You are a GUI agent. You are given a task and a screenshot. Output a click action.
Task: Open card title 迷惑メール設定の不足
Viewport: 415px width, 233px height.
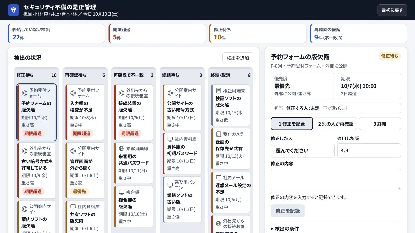click(233, 189)
